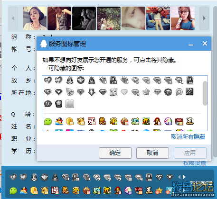217x199 pixels.
Task: Close the 服务图标管理 dialog
Action: (x=205, y=43)
